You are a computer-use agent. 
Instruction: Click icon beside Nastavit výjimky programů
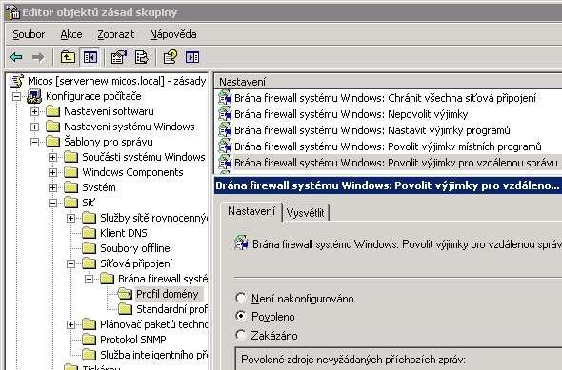coord(225,130)
